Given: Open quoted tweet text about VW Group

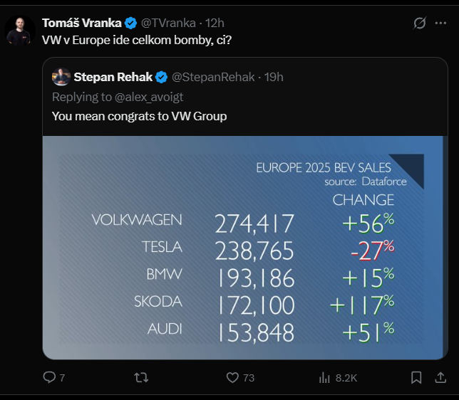Looking at the screenshot, I should (139, 115).
